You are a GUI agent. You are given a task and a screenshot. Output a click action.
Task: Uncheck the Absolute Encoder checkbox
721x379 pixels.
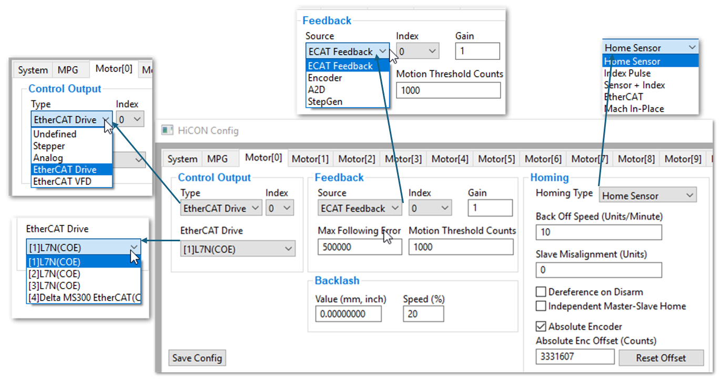(541, 326)
